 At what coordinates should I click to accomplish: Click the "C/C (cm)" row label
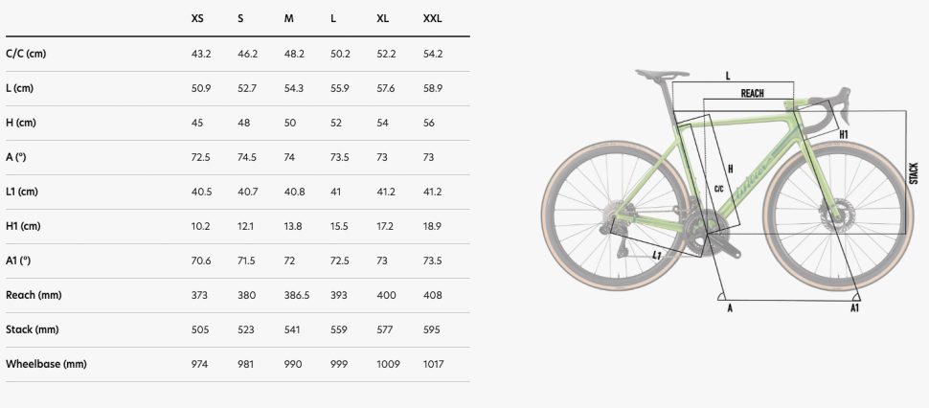[x=26, y=54]
